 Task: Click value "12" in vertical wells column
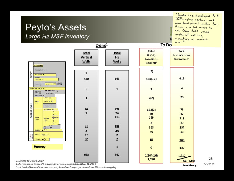87,135
